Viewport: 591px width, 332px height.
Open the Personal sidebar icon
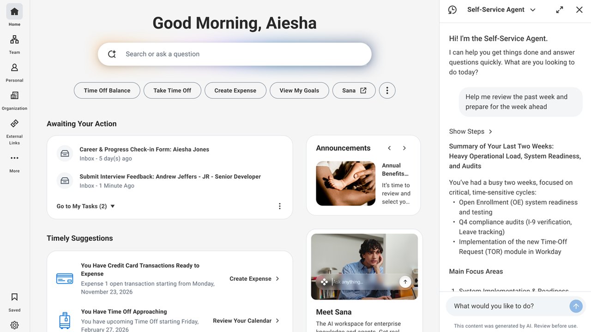click(14, 68)
